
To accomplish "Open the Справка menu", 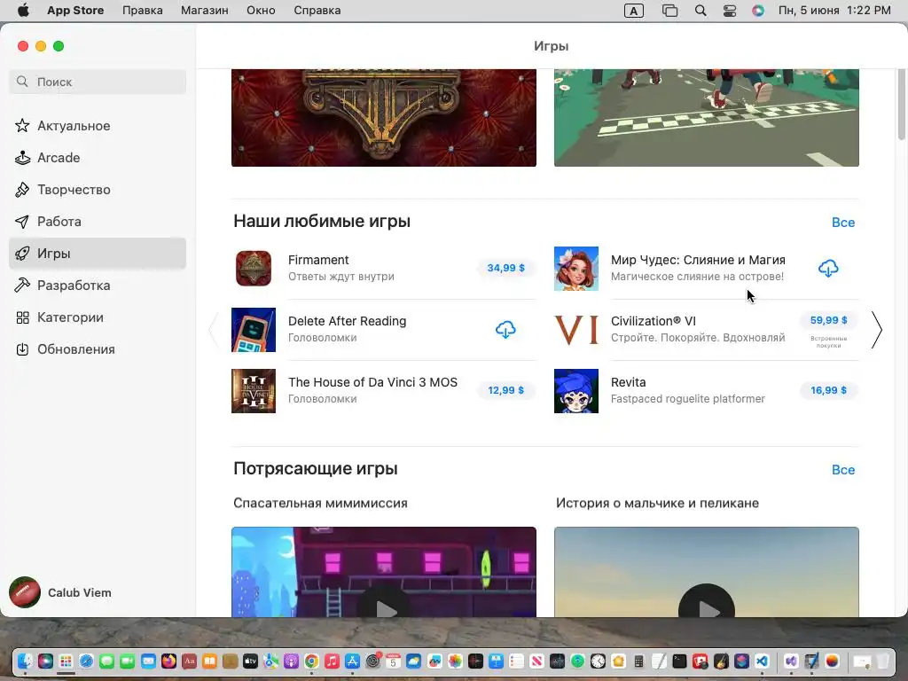I will click(x=317, y=11).
